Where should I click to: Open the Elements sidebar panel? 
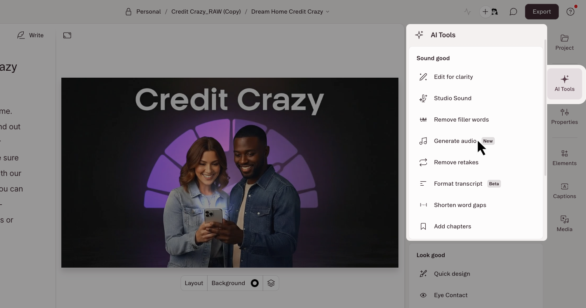click(564, 158)
